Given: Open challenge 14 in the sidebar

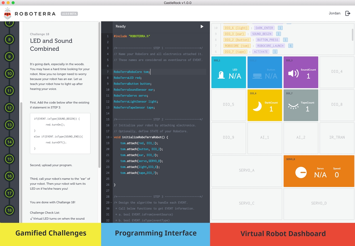Looking at the screenshot, I should pos(9,142).
